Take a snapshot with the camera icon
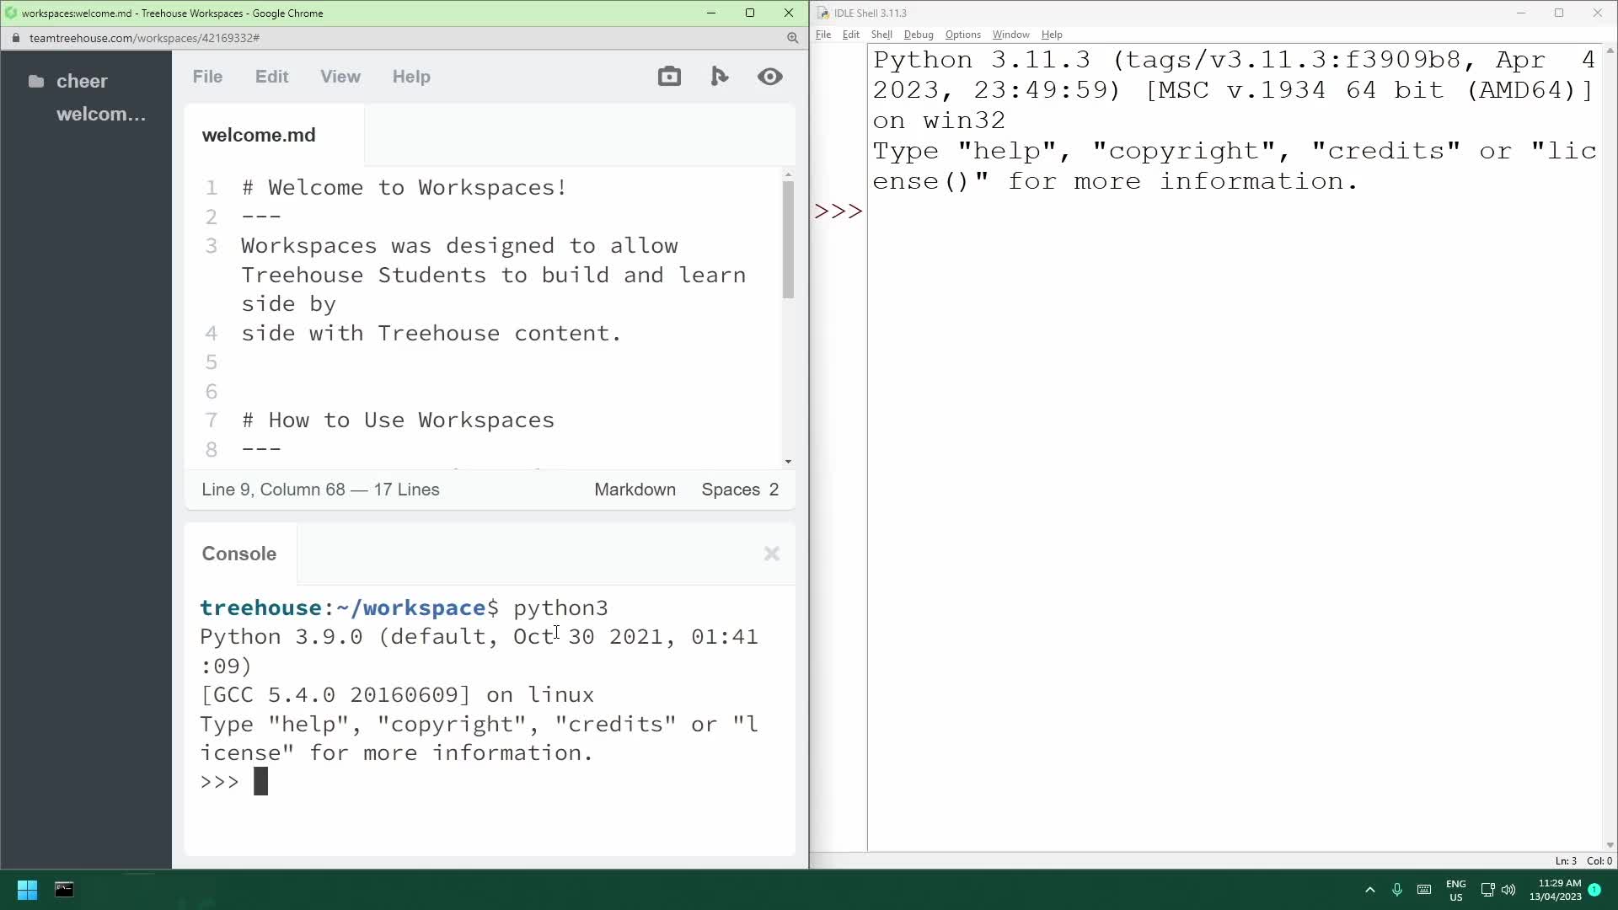1618x910 pixels. point(670,76)
